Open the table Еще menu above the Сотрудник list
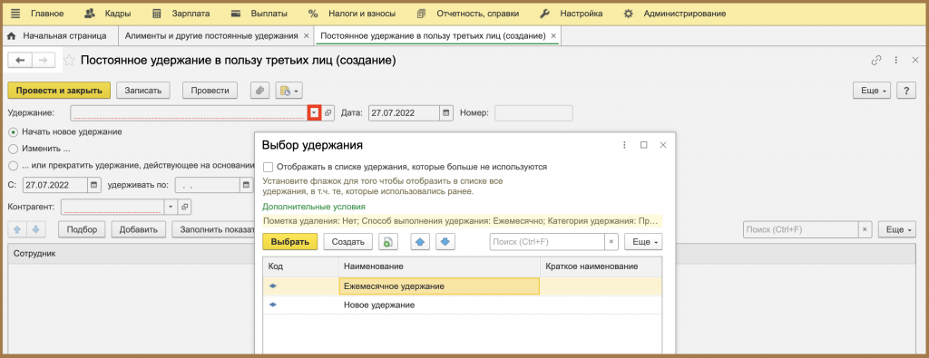The height and width of the screenshot is (358, 929). (897, 229)
